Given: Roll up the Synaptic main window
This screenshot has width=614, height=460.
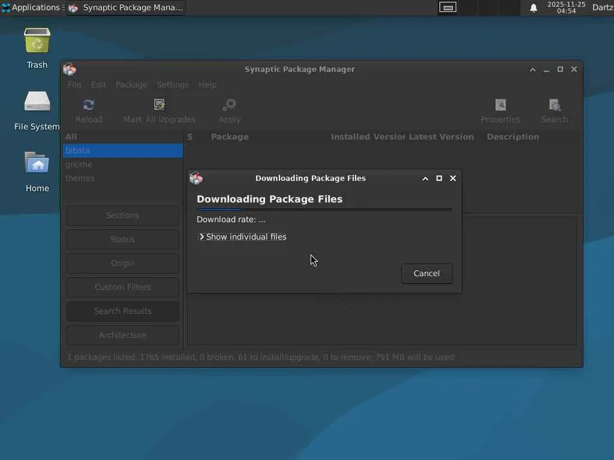Looking at the screenshot, I should coord(532,69).
